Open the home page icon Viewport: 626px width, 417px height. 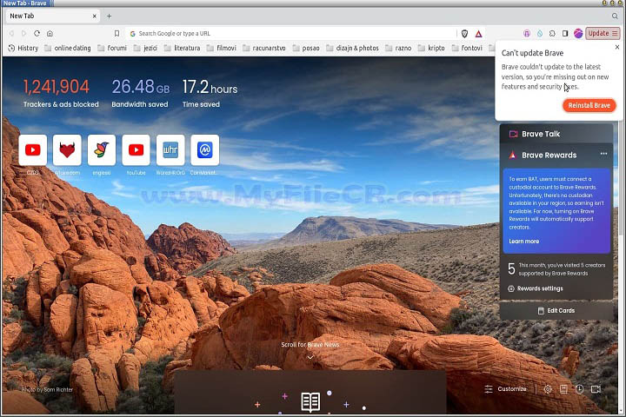click(x=50, y=34)
